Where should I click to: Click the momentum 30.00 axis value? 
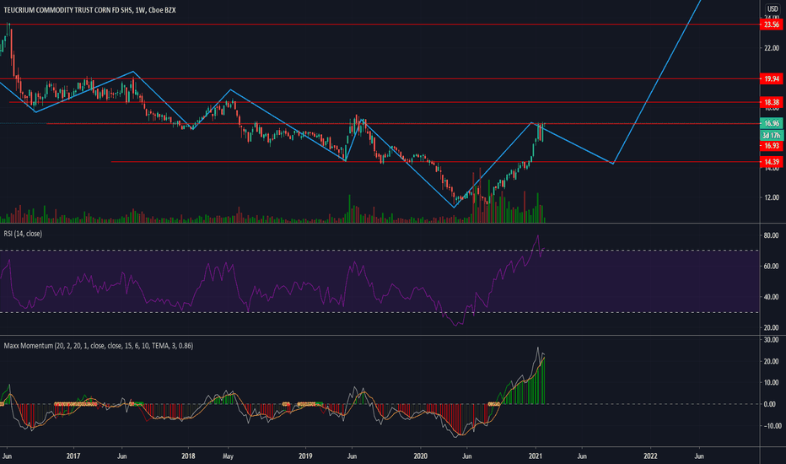(x=772, y=340)
